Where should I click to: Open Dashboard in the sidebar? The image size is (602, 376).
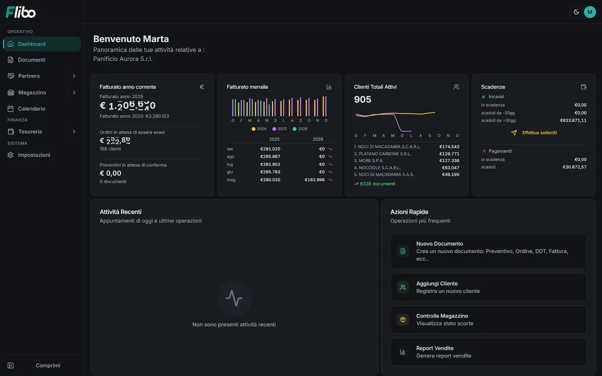tap(42, 44)
